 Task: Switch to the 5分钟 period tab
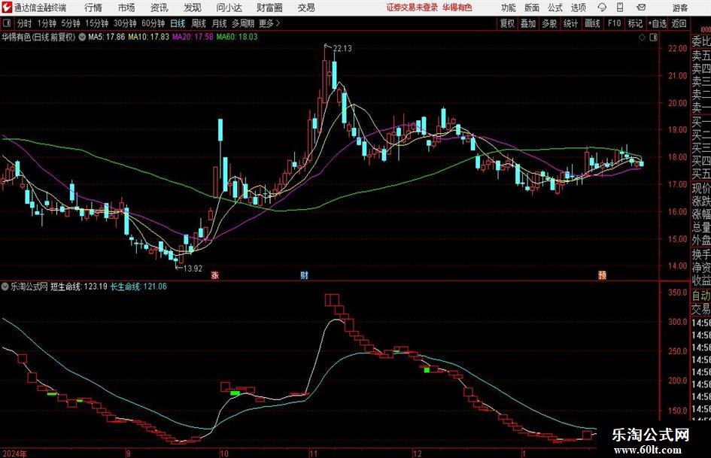(71, 23)
